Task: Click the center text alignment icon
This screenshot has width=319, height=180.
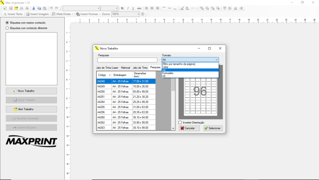Action: point(152,8)
